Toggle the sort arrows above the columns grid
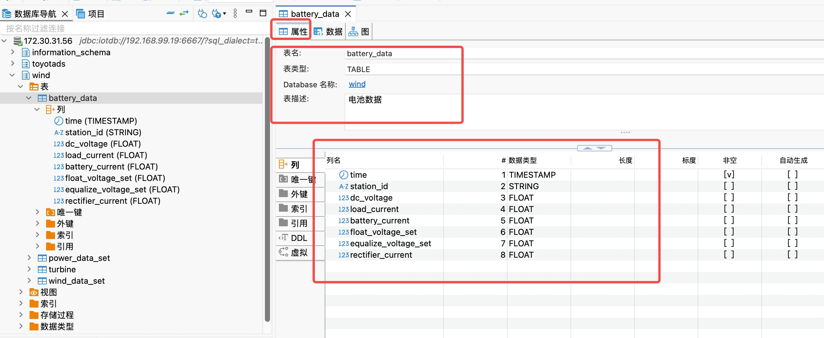This screenshot has width=824, height=338. pos(594,148)
